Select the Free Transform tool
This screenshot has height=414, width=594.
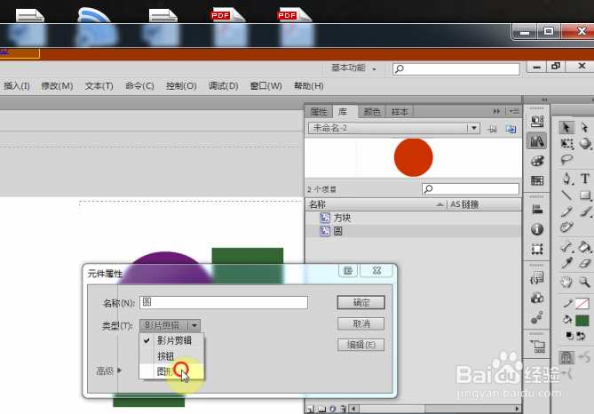click(566, 144)
